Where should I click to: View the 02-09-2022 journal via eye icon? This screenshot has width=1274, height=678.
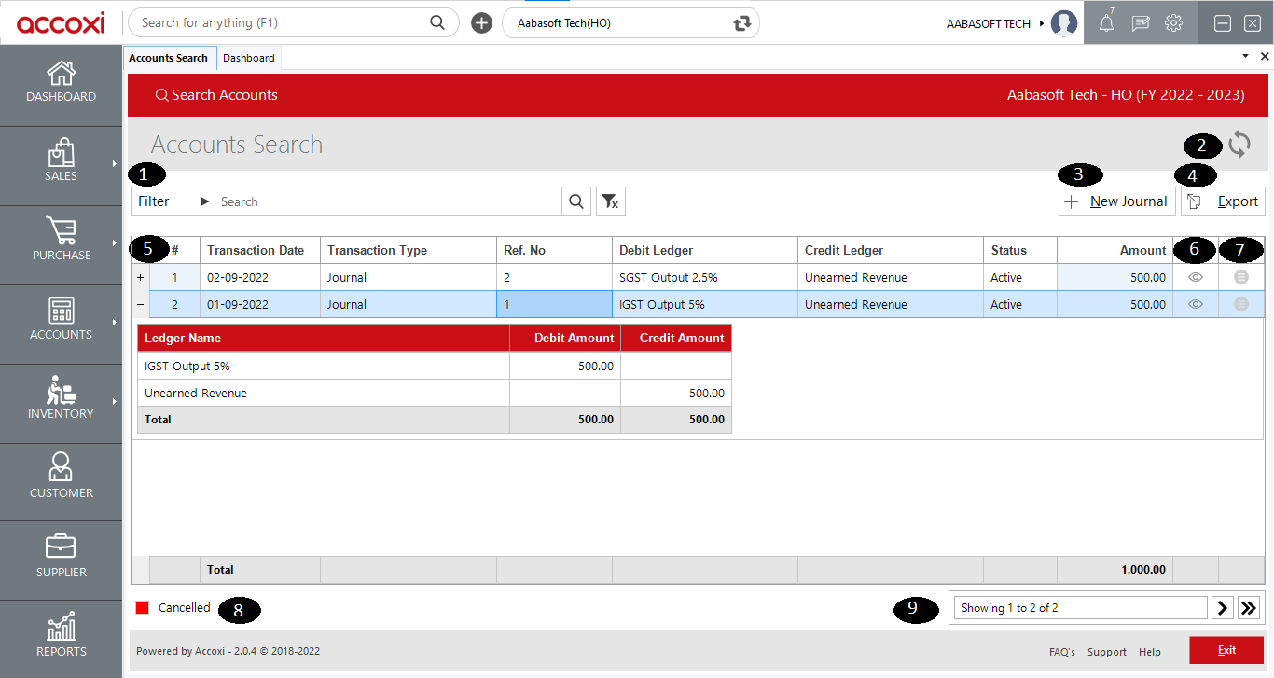[x=1196, y=277]
